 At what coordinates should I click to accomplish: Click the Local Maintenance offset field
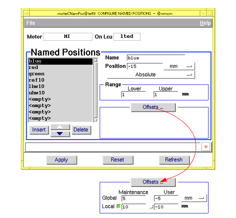point(133,207)
